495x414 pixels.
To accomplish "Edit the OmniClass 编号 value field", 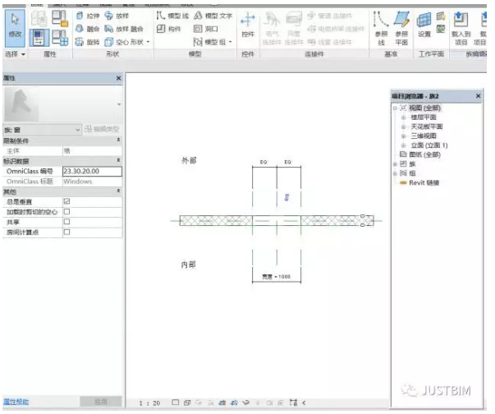I will 92,171.
